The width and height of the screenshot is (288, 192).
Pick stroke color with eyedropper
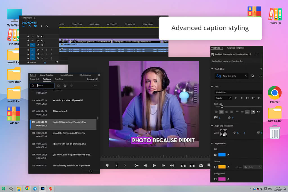click(228, 167)
